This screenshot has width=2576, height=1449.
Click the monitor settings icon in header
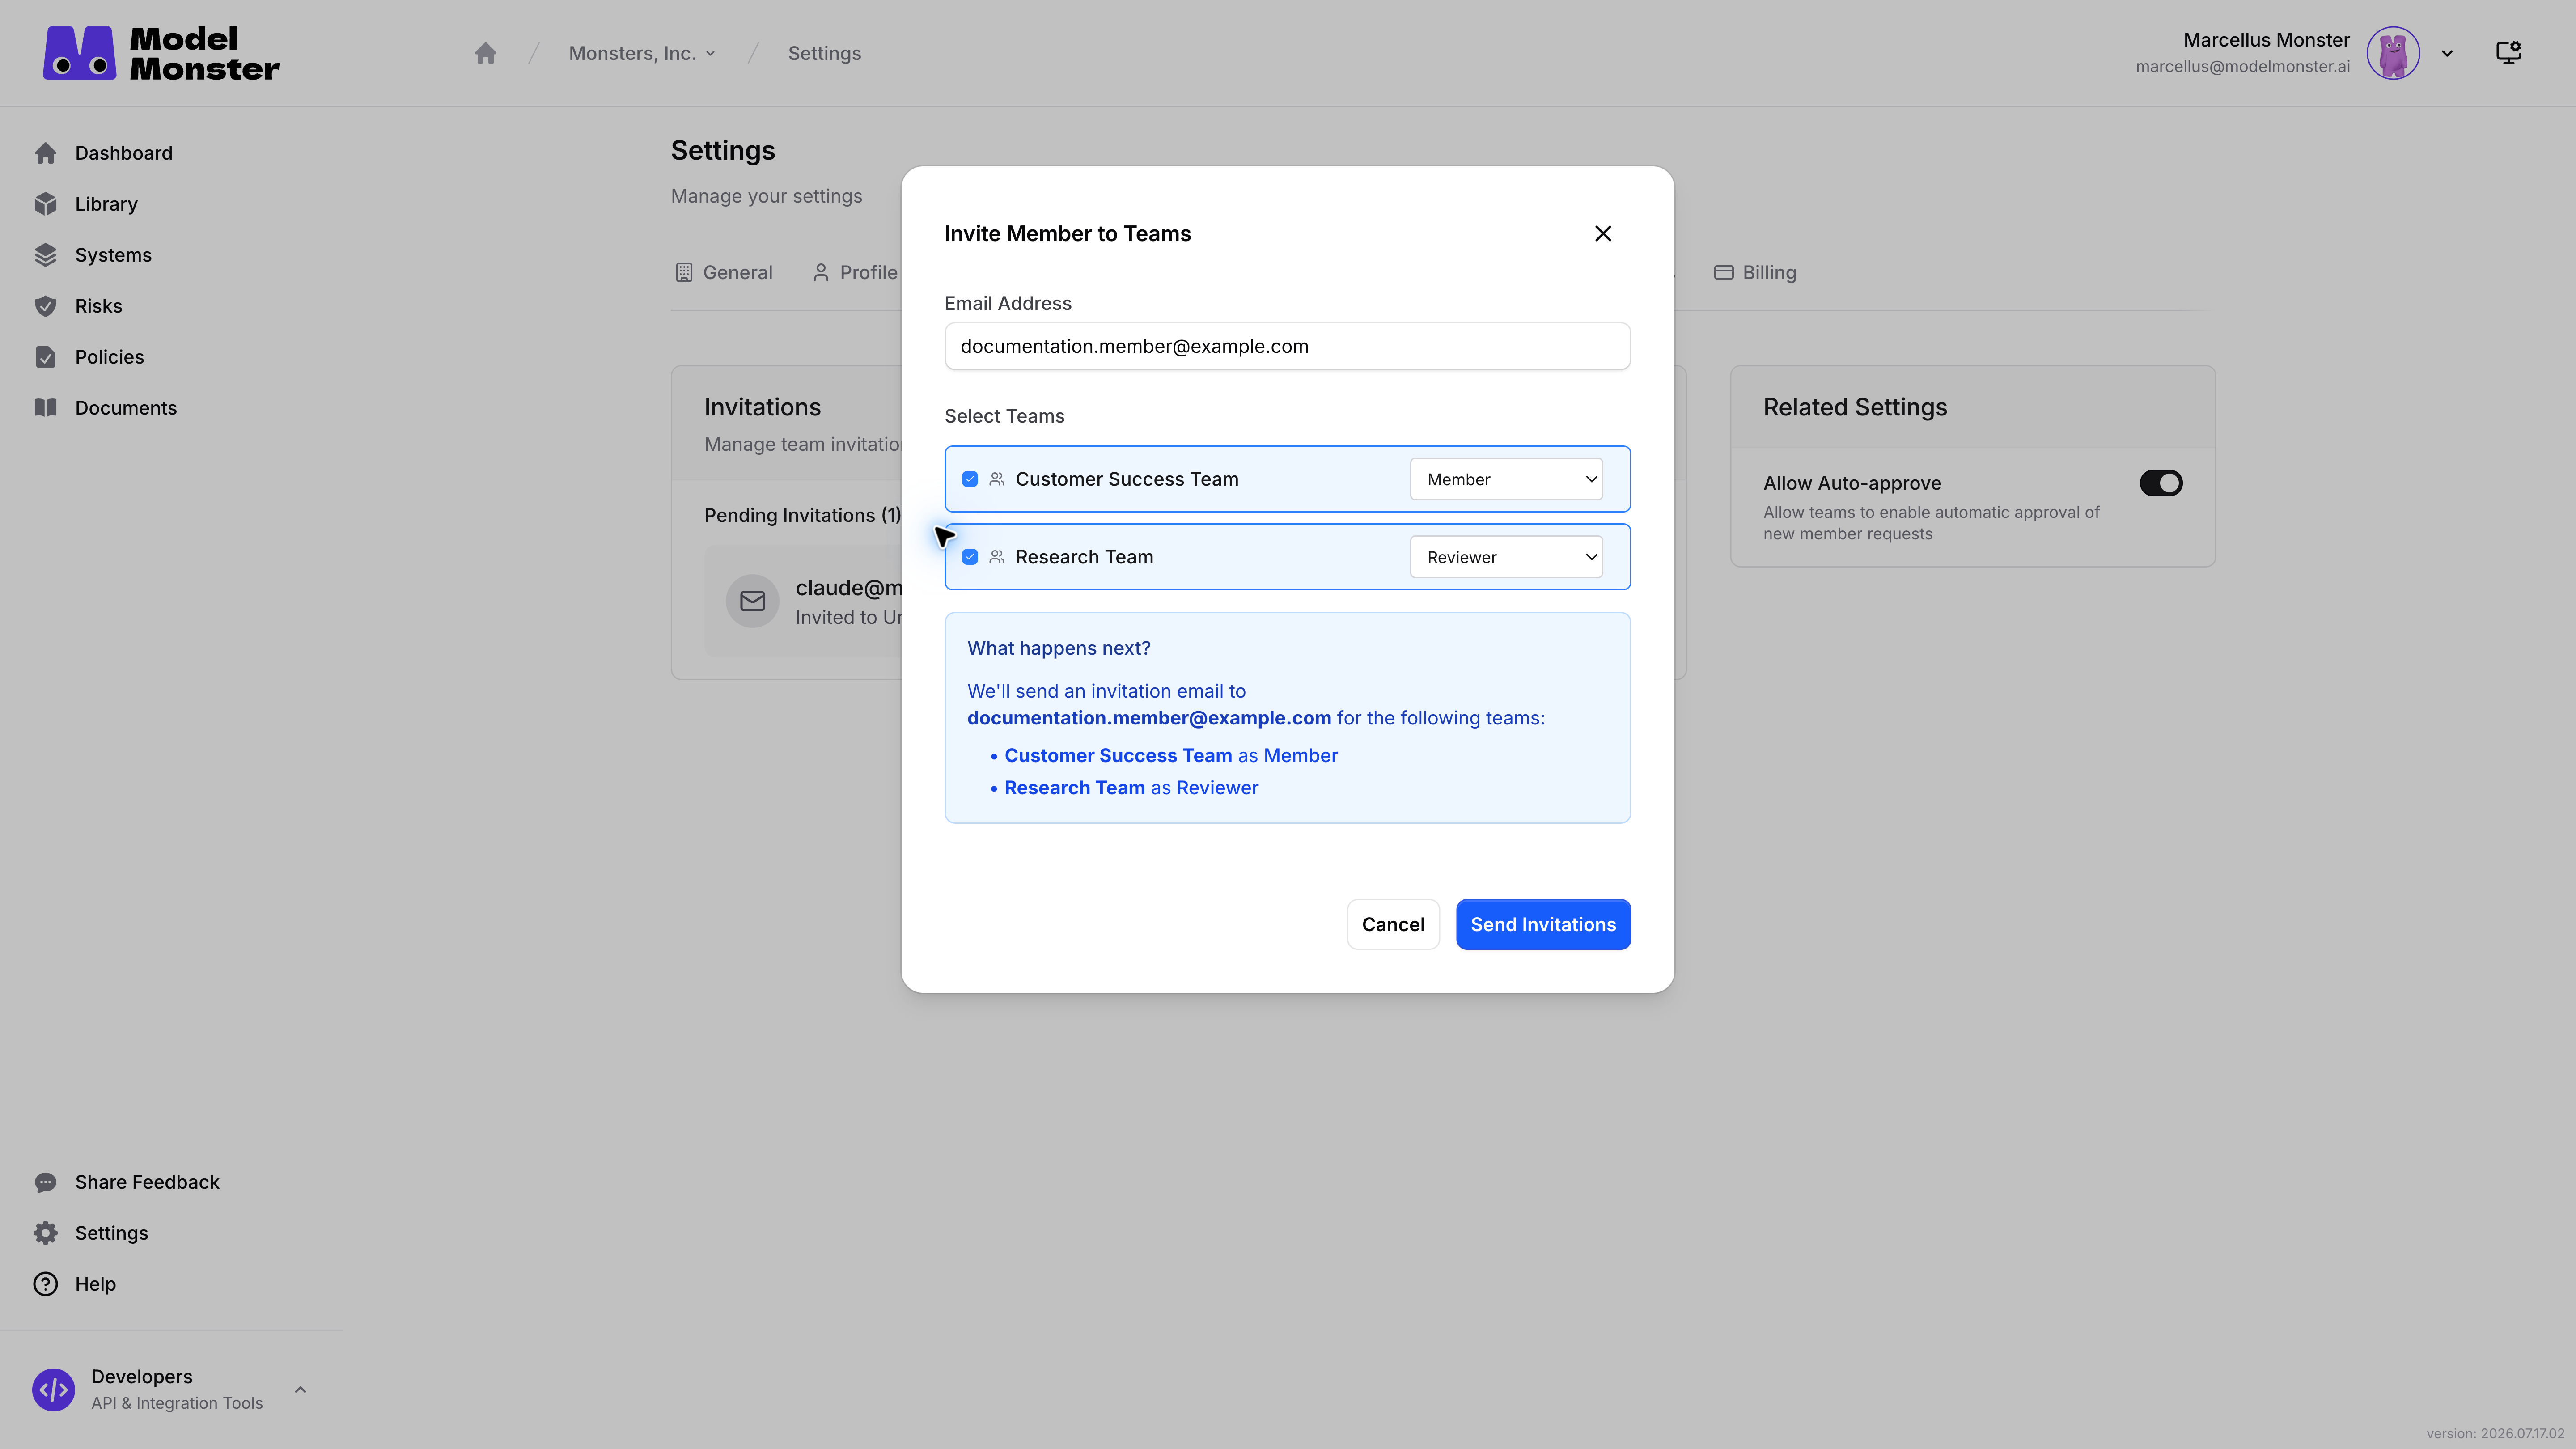pyautogui.click(x=2508, y=53)
